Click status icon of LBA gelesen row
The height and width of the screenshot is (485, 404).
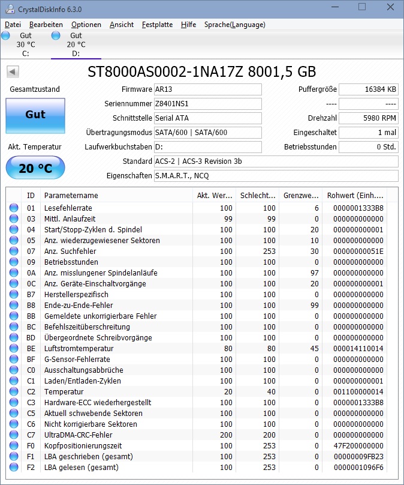14,467
